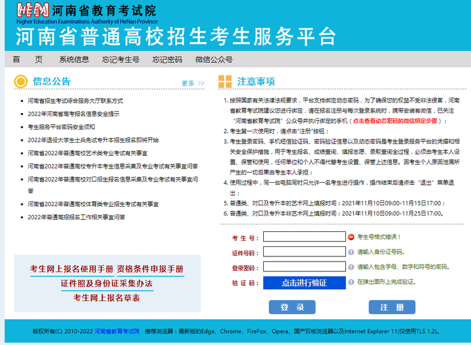The height and width of the screenshot is (345, 471).
Task: Focus the 登录密码 input field
Action: tap(305, 266)
